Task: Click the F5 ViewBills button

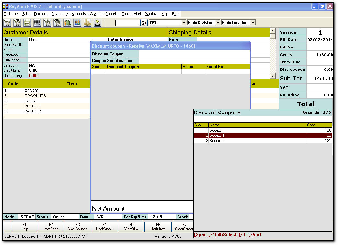Action: pyautogui.click(x=131, y=227)
